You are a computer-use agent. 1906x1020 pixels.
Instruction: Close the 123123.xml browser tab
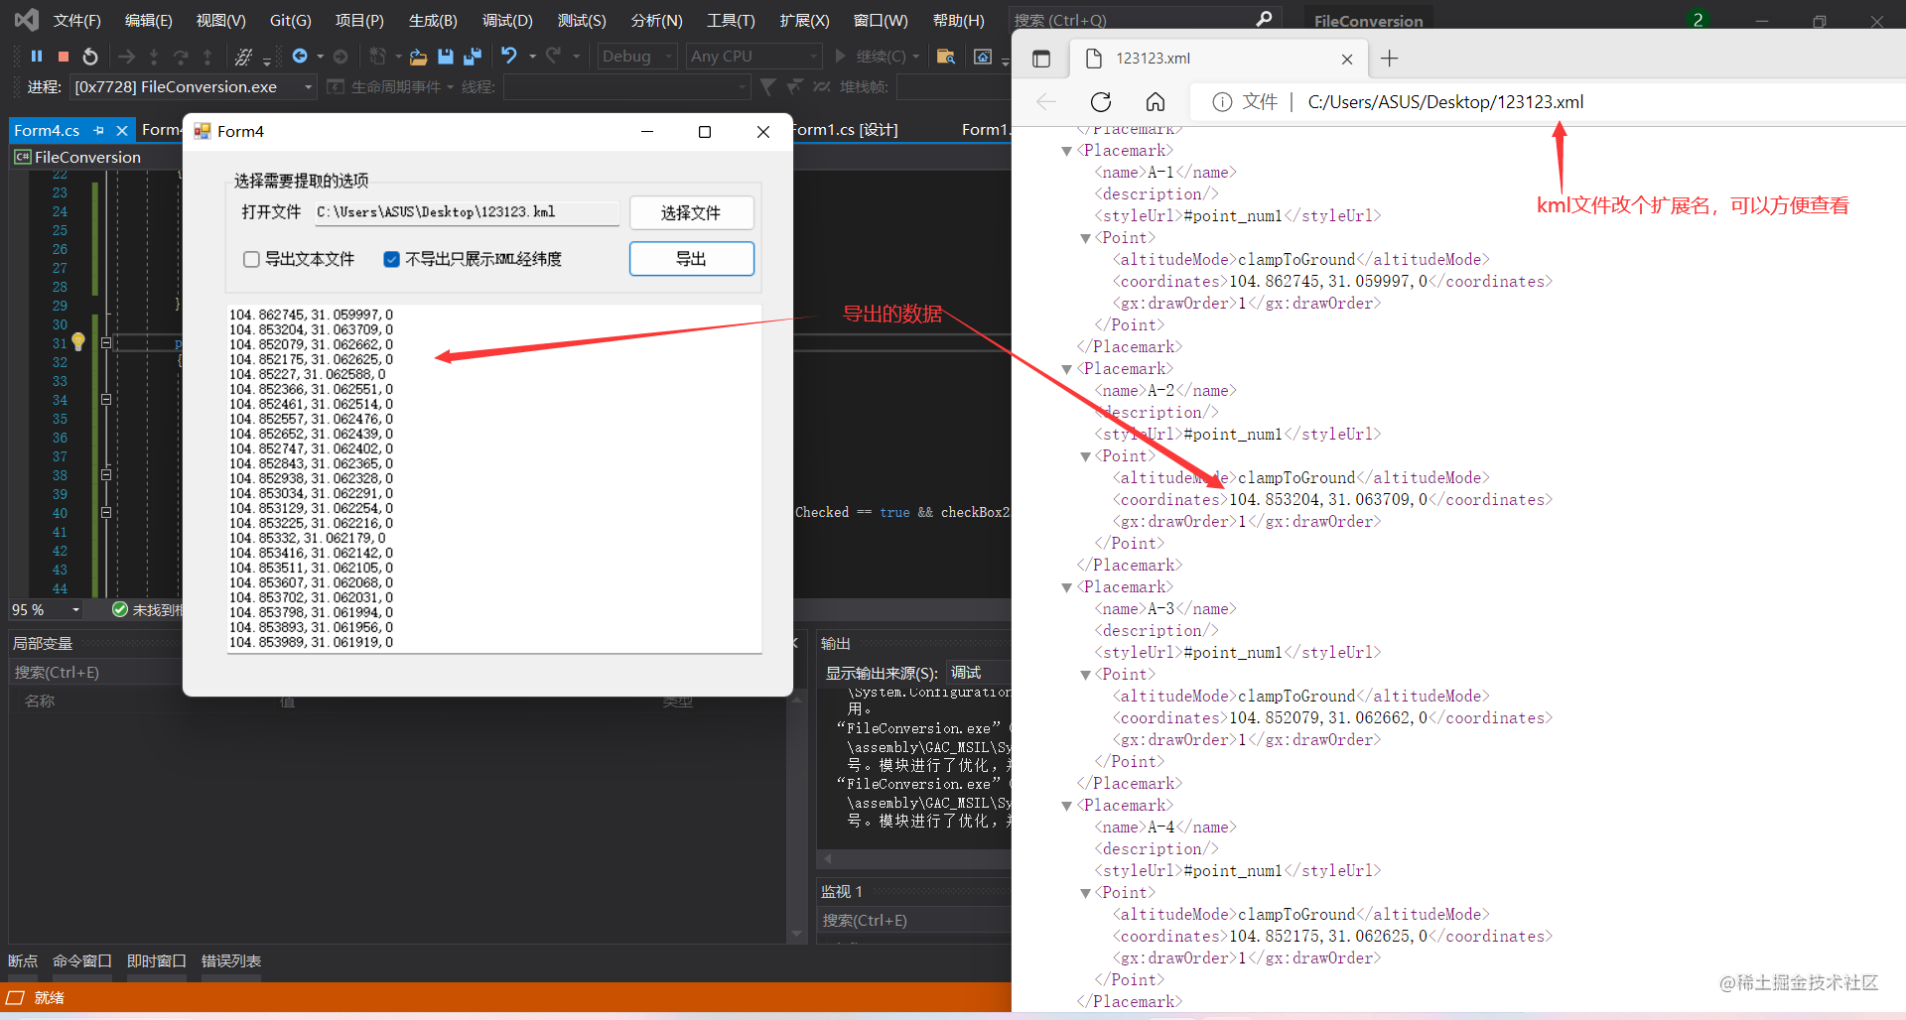coord(1347,60)
